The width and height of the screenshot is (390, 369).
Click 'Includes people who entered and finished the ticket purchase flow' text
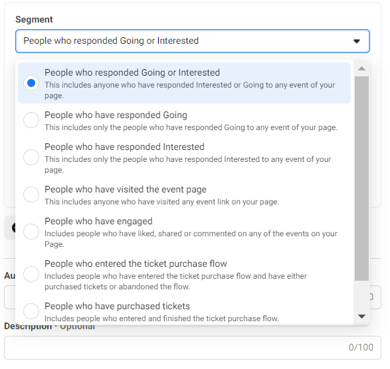(x=161, y=319)
